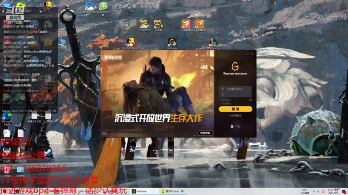Open the 斗鱼直播伴侣 desktop shortcut
The height and width of the screenshot is (195, 348).
pyautogui.click(x=200, y=25)
